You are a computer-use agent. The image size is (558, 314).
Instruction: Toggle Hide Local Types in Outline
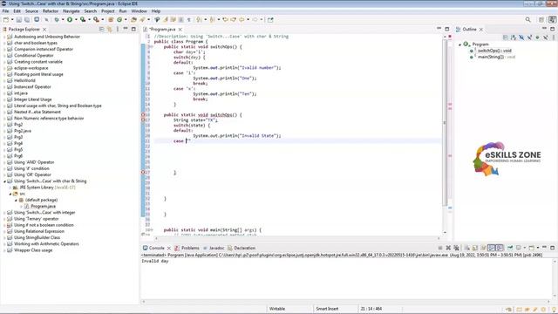tap(545, 38)
